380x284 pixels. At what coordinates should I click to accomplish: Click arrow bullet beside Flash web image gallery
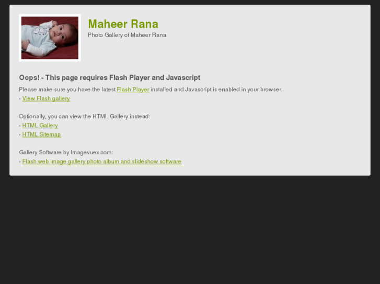coord(20,162)
